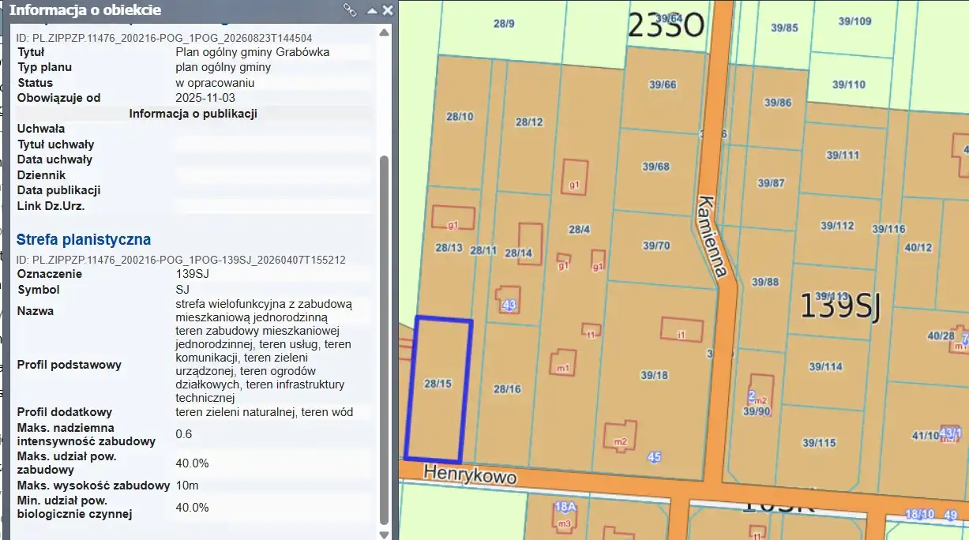The height and width of the screenshot is (540, 969).
Task: Click the 18A address label below Henrykowo
Action: click(x=566, y=507)
